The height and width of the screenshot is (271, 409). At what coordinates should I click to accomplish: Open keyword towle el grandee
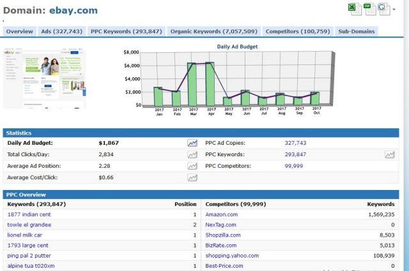[29, 224]
